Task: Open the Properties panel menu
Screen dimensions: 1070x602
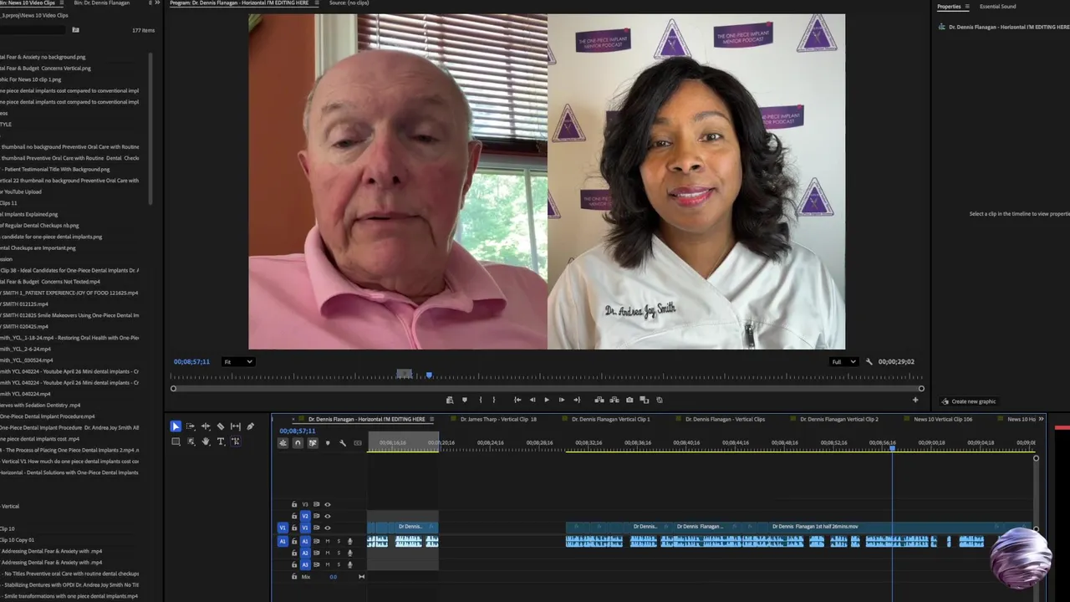Action: (967, 7)
